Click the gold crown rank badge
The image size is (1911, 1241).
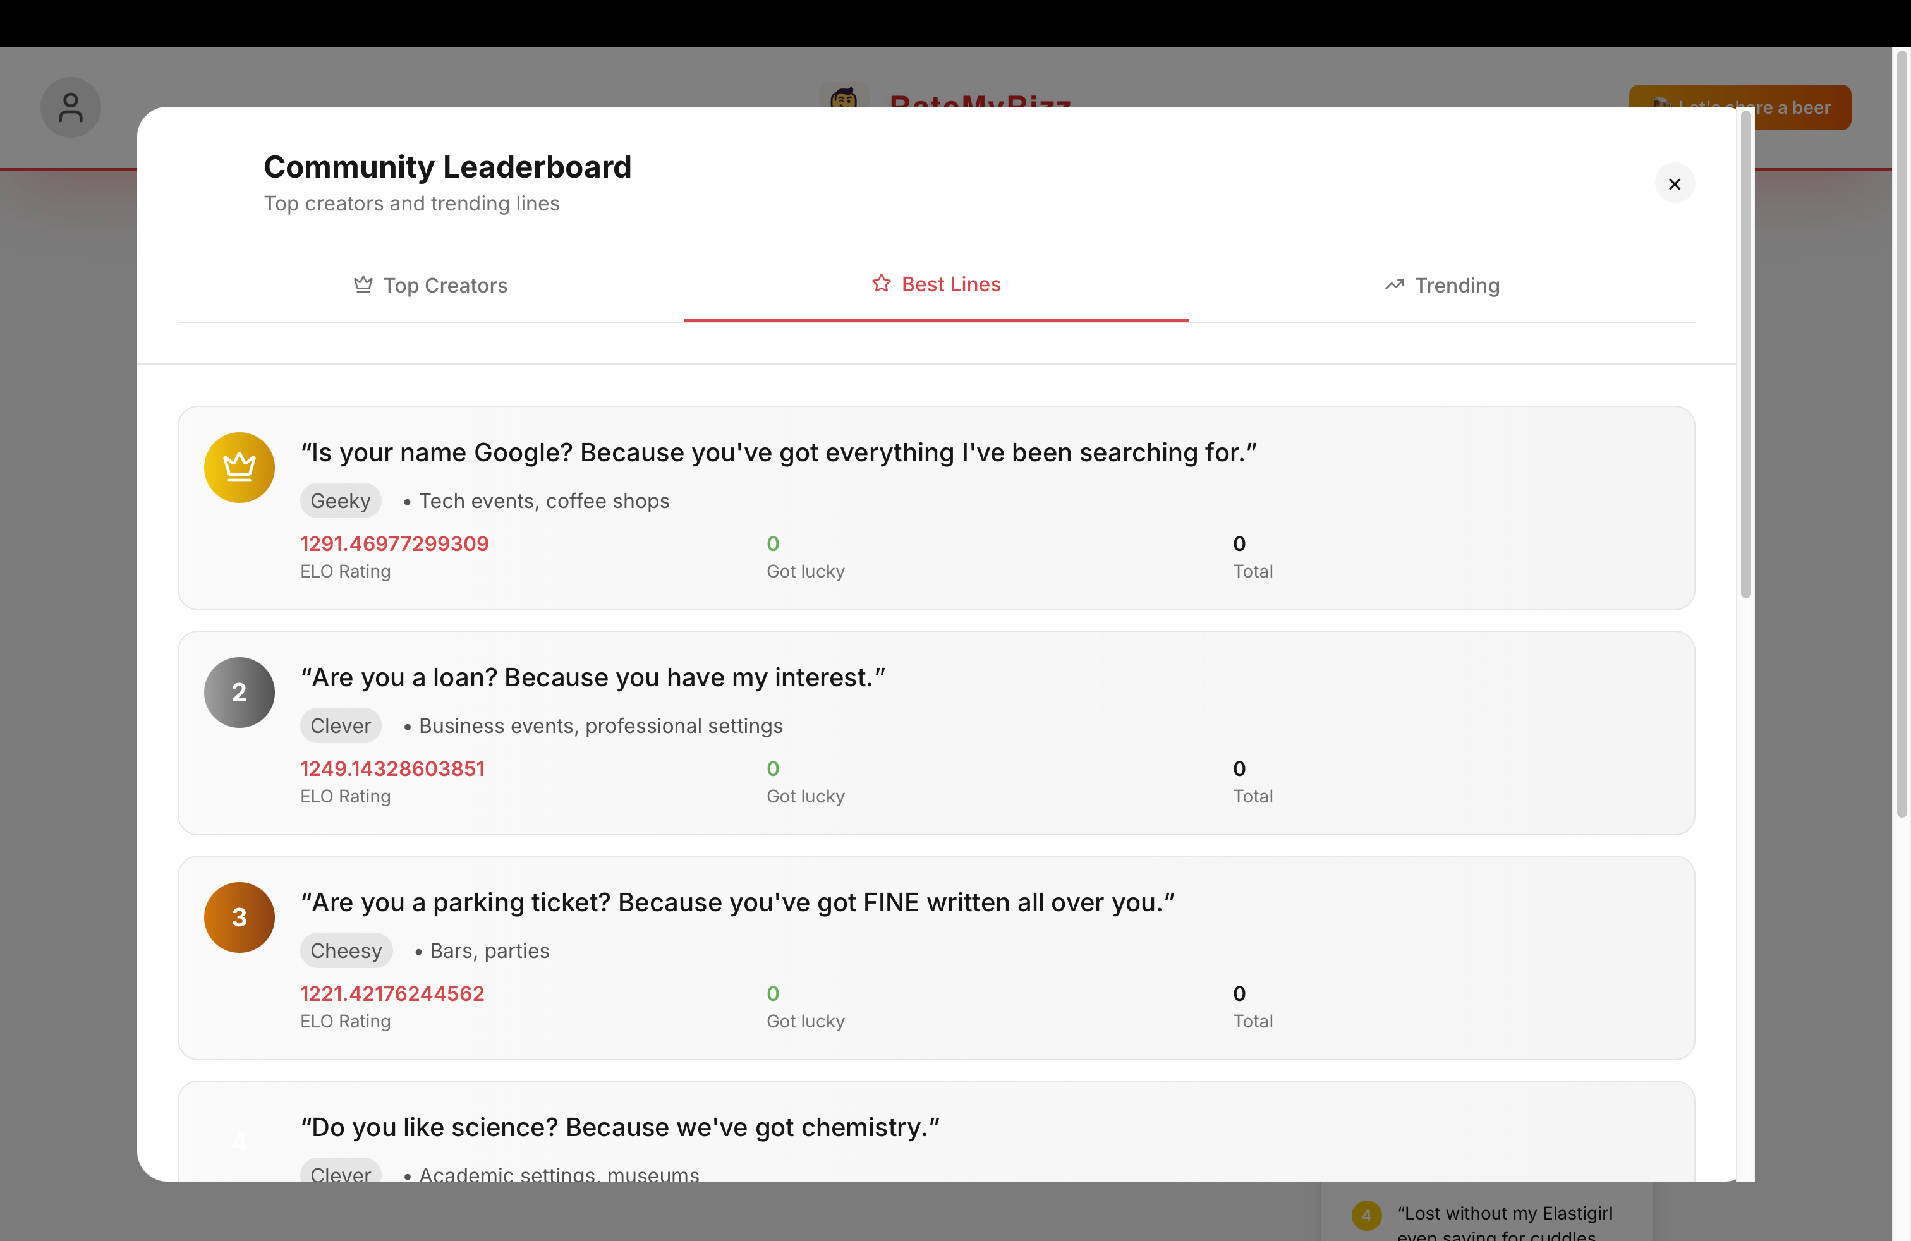coord(240,468)
